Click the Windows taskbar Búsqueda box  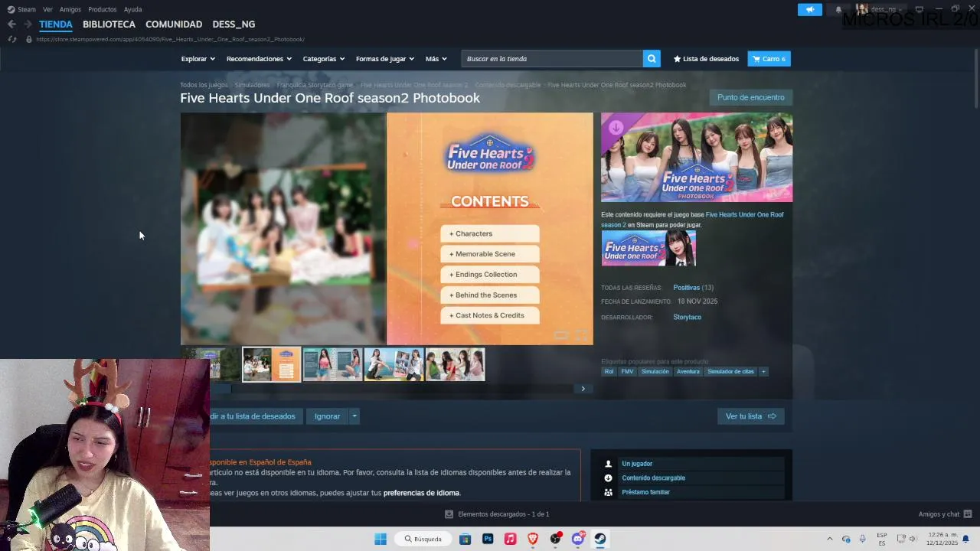pyautogui.click(x=423, y=539)
